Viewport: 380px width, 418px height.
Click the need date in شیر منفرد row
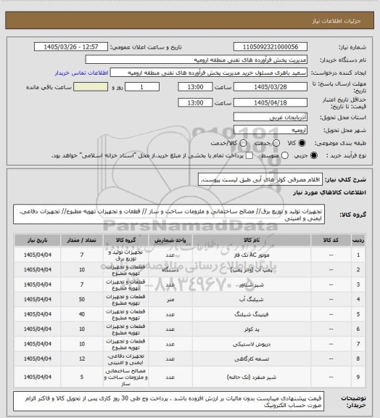pyautogui.click(x=38, y=377)
